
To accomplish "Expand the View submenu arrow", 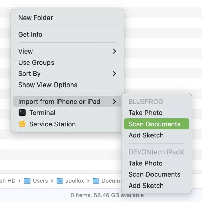I will pyautogui.click(x=114, y=52).
